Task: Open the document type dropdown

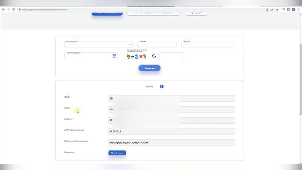Action: [x=99, y=45]
